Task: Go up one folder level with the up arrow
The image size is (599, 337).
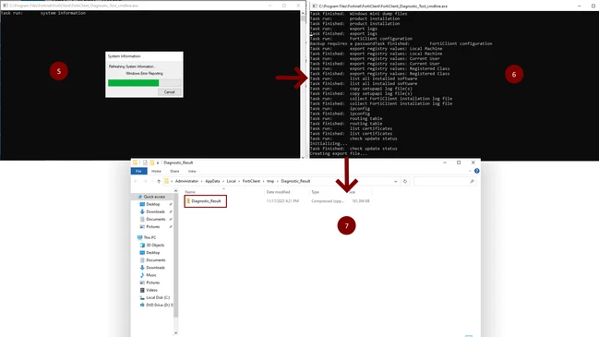Action: 159,181
